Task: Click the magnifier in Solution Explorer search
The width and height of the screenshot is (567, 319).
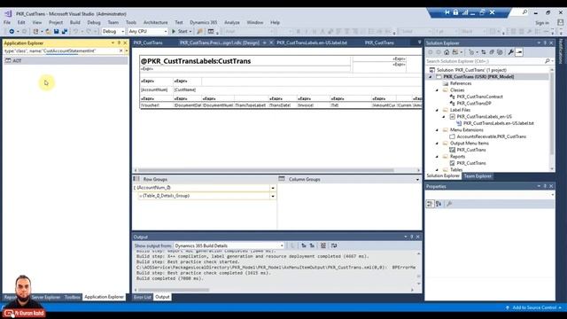Action: 548,61
